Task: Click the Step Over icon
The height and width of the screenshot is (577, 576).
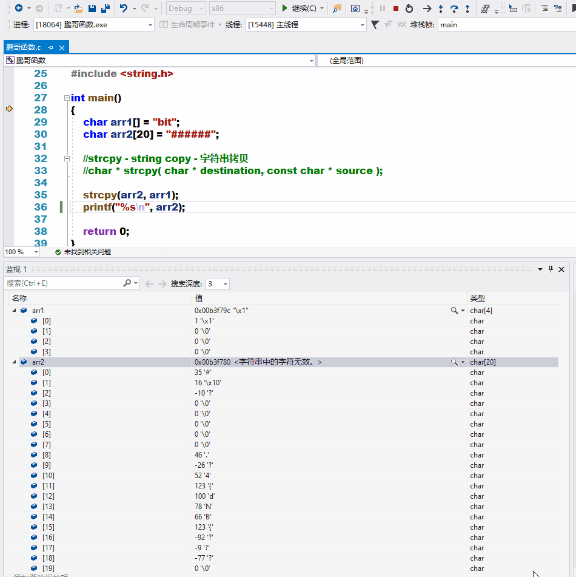Action: tap(454, 8)
